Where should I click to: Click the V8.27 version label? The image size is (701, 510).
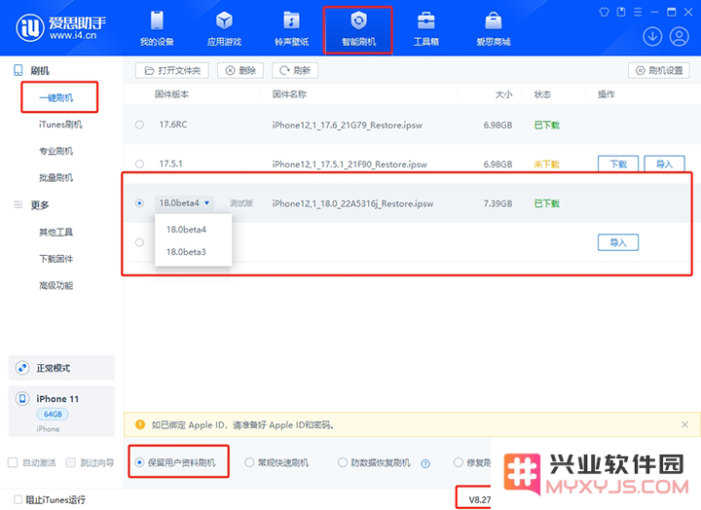tap(479, 499)
